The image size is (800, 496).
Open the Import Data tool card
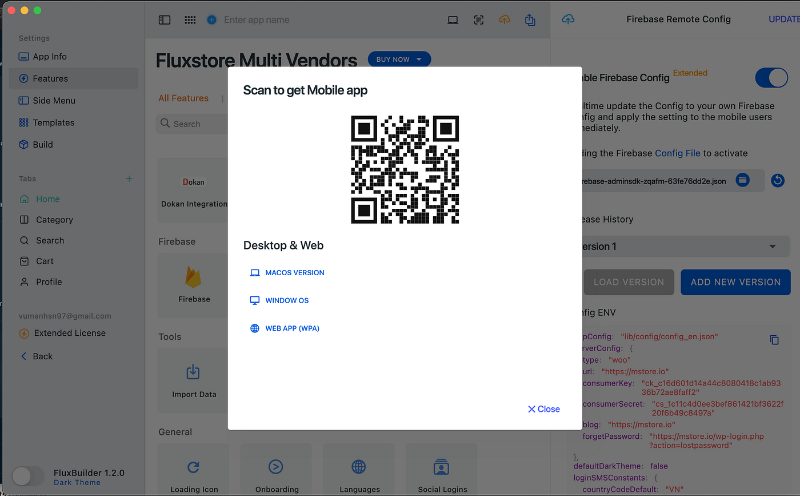pyautogui.click(x=194, y=380)
